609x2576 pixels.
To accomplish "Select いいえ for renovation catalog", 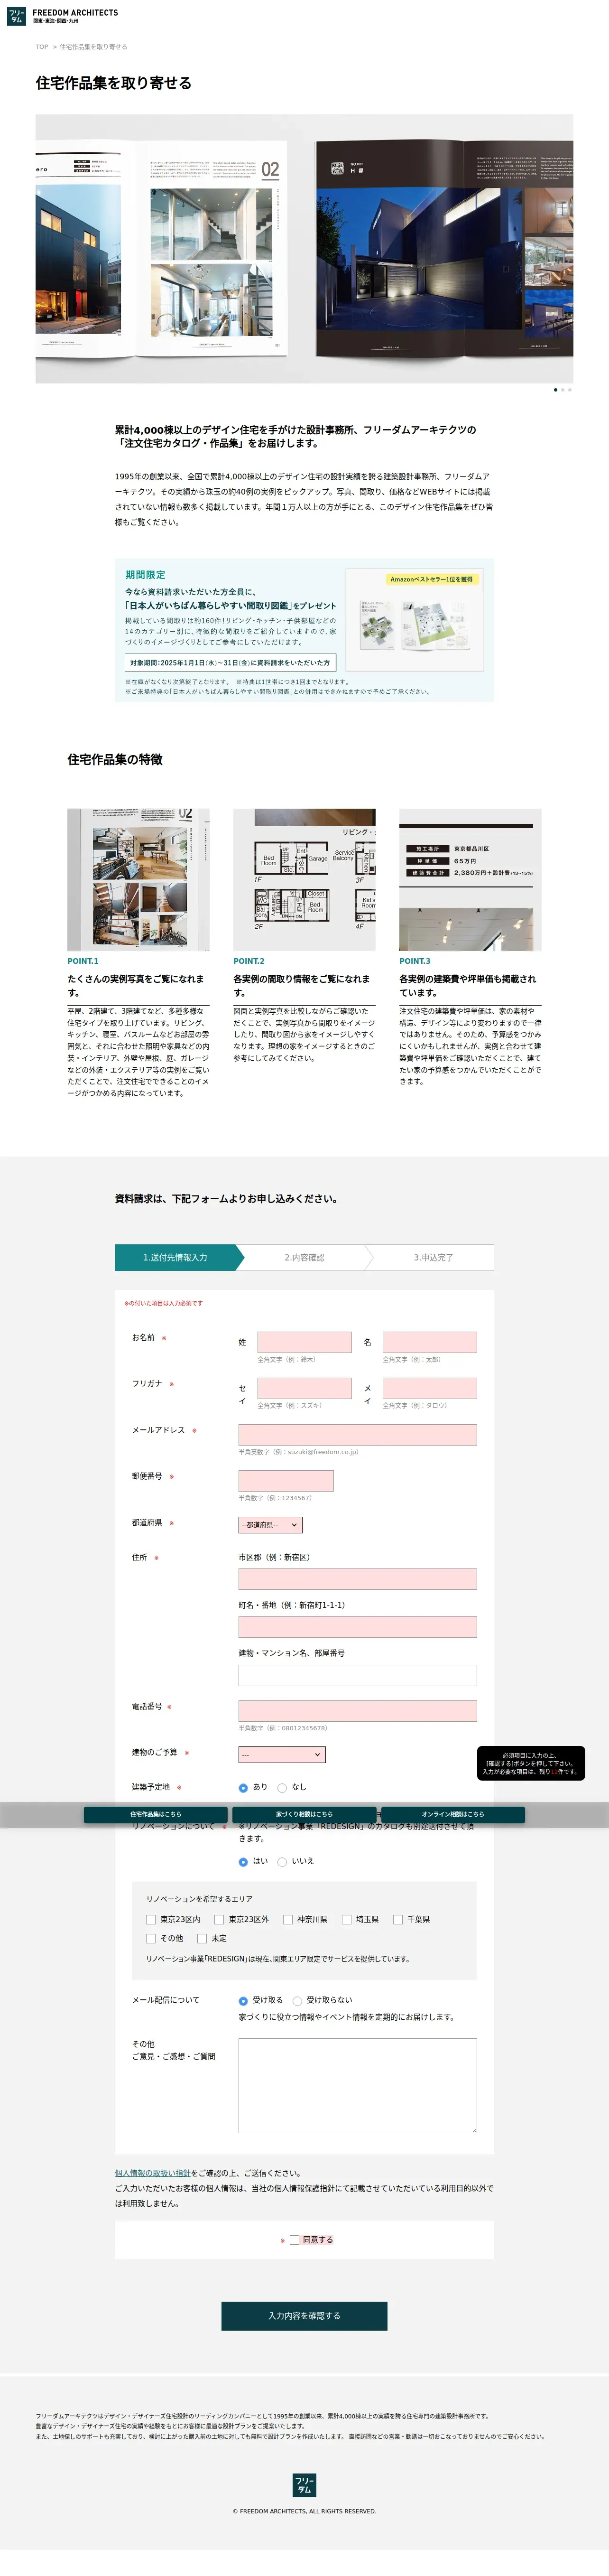I will 282,1862.
